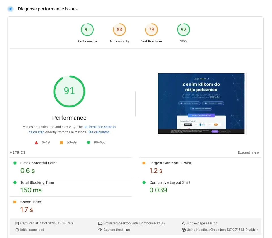Click the green circle 90–100 legend marker
272x238 pixels.
pos(88,142)
